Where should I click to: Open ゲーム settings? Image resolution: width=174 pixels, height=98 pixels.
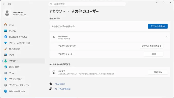pyautogui.click(x=24, y=73)
